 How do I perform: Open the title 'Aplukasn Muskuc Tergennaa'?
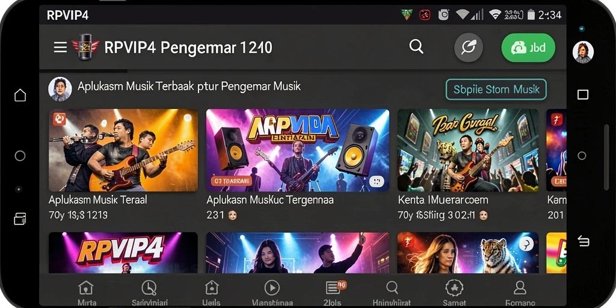(270, 200)
